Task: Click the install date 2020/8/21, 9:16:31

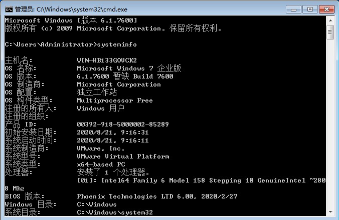Action: pyautogui.click(x=113, y=132)
